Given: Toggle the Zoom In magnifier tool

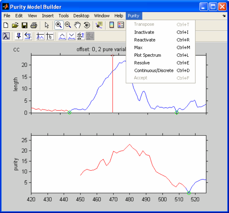Looking at the screenshot, I should click(x=59, y=25).
